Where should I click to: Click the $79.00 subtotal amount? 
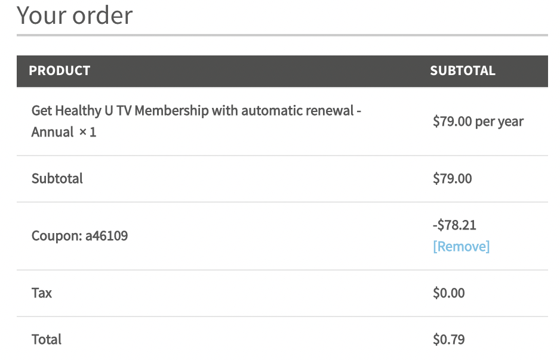tap(452, 178)
